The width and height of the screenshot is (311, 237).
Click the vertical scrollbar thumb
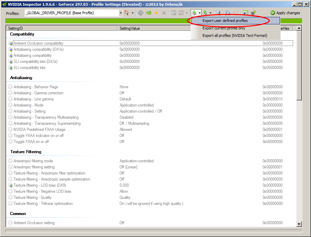coord(299,66)
